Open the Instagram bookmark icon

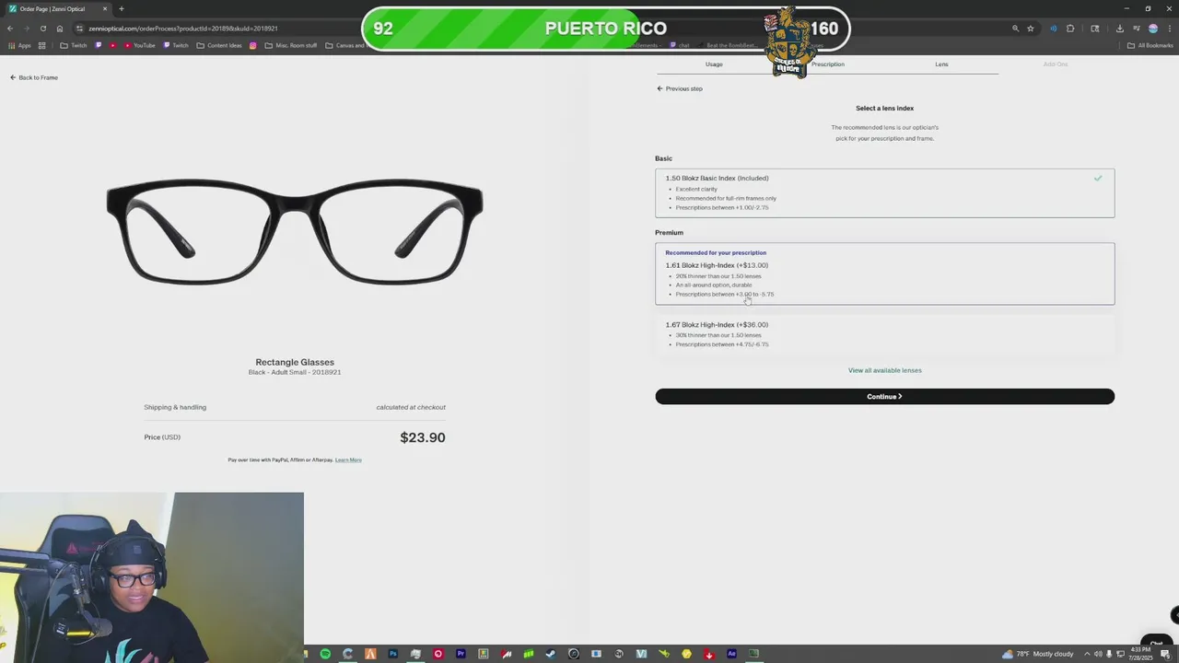pyautogui.click(x=253, y=45)
